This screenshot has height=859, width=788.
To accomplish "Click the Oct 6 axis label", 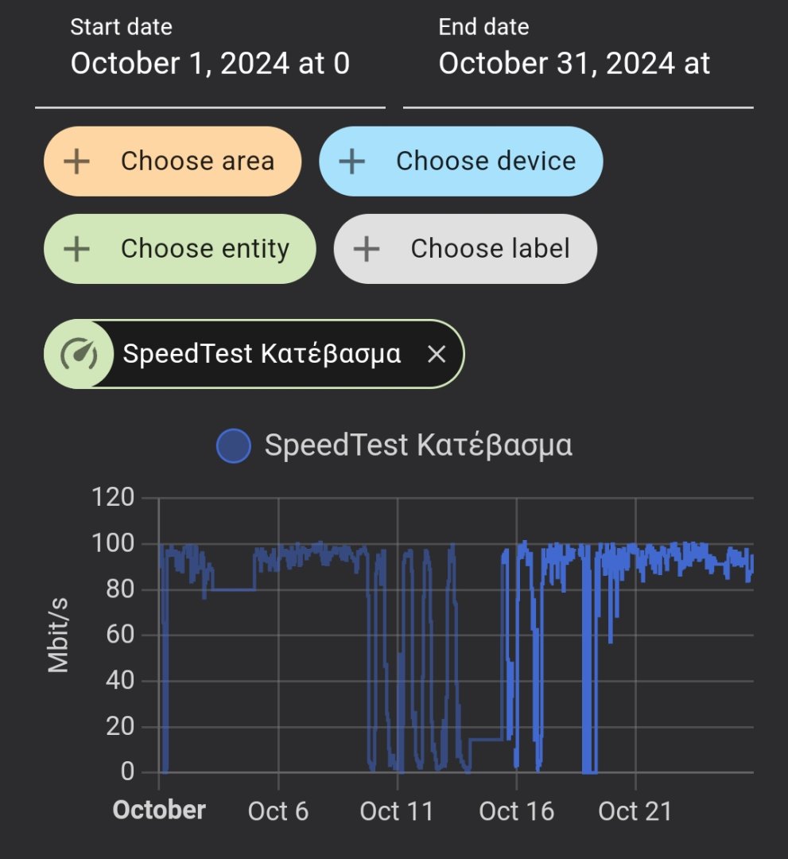I will tap(278, 811).
